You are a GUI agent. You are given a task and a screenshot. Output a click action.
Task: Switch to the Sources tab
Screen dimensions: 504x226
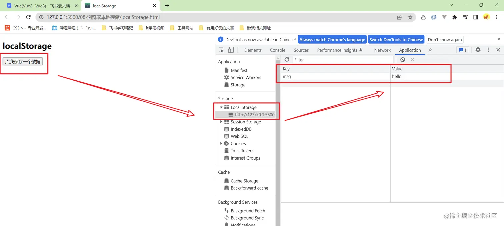(301, 50)
